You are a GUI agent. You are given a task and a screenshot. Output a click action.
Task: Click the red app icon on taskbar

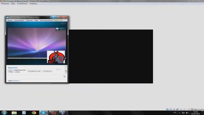53,113
